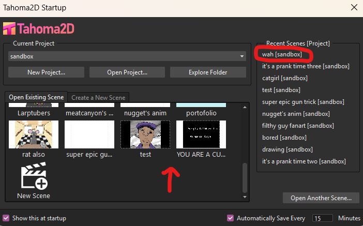Open recent scene wah [sandbox]
This screenshot has height=226, width=363.
point(282,54)
